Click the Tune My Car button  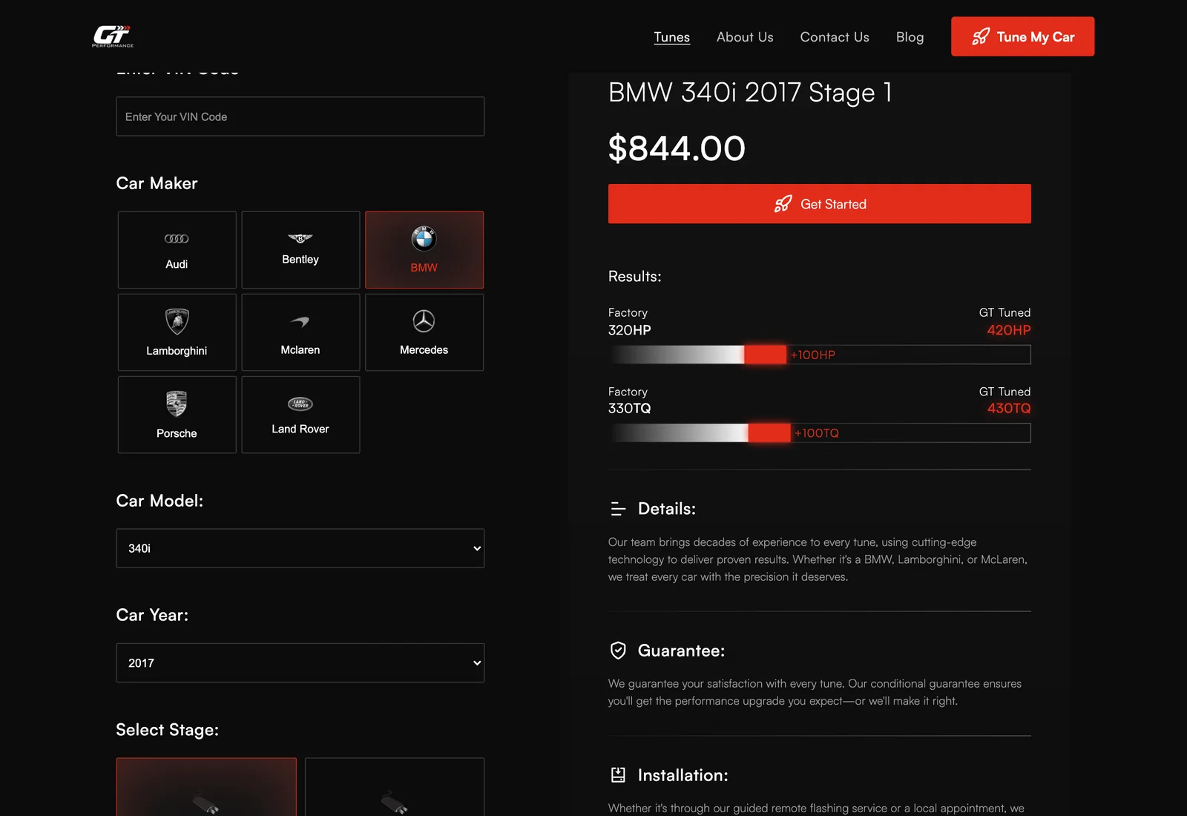coord(1022,36)
